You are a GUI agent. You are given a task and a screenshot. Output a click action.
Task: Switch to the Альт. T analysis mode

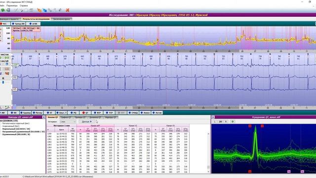click(x=61, y=113)
